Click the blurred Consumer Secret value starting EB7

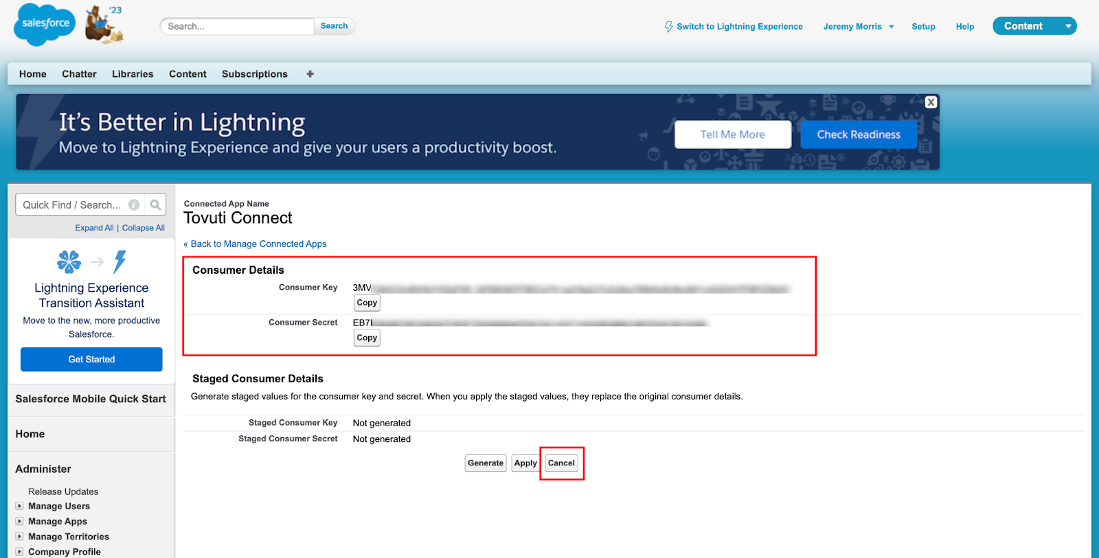[x=530, y=323]
